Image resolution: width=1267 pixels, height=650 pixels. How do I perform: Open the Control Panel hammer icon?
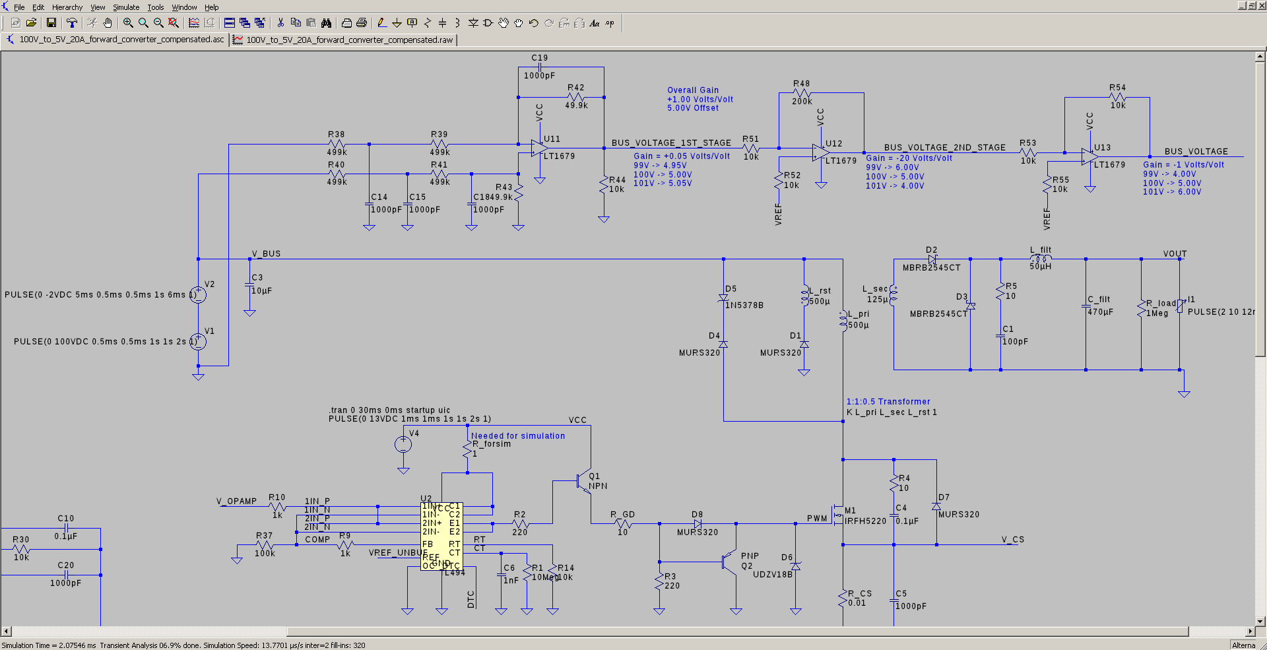(x=72, y=23)
